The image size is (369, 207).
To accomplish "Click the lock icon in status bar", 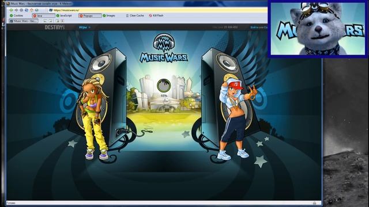I will coord(314,203).
